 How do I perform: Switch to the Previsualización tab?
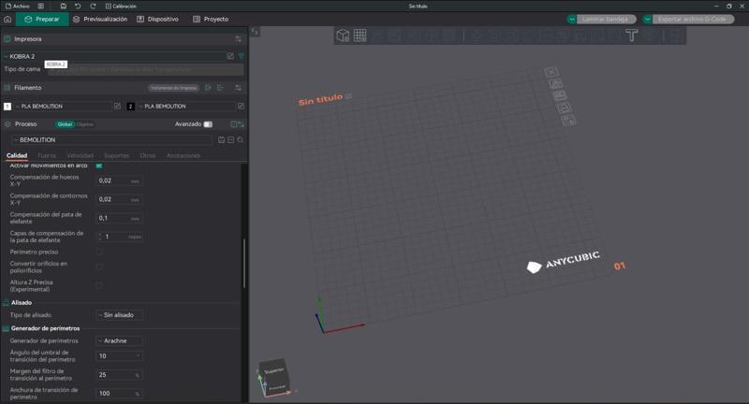pos(100,19)
